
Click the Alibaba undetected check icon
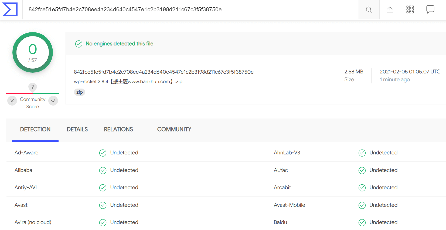click(x=103, y=171)
